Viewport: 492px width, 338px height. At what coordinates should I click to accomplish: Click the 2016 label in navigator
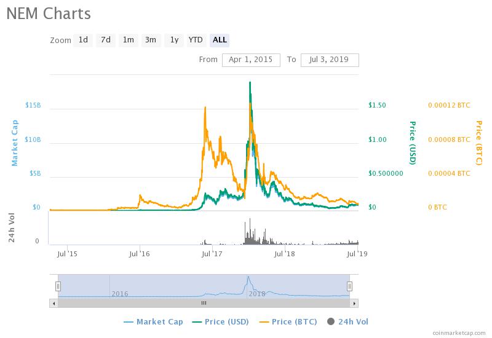click(120, 294)
